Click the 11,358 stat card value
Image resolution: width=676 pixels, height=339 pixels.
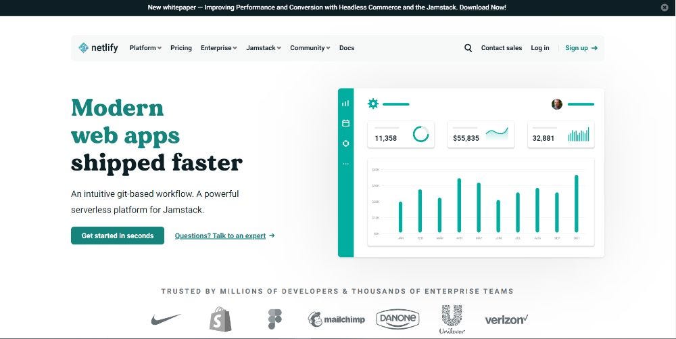[x=385, y=139]
